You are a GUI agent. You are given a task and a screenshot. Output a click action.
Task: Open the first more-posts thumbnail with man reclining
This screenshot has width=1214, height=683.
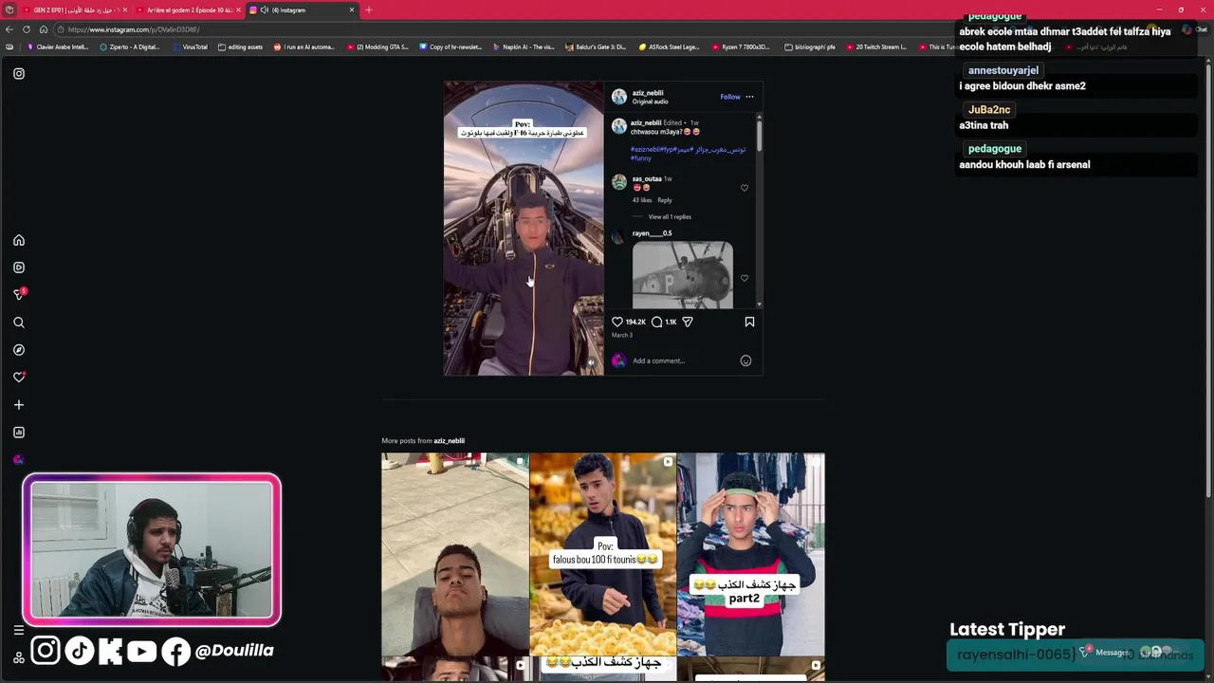(x=455, y=555)
